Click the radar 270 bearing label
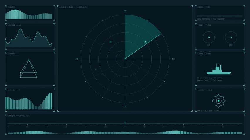Image resolution: width=250 pixels, height=140 pixels. [77, 59]
